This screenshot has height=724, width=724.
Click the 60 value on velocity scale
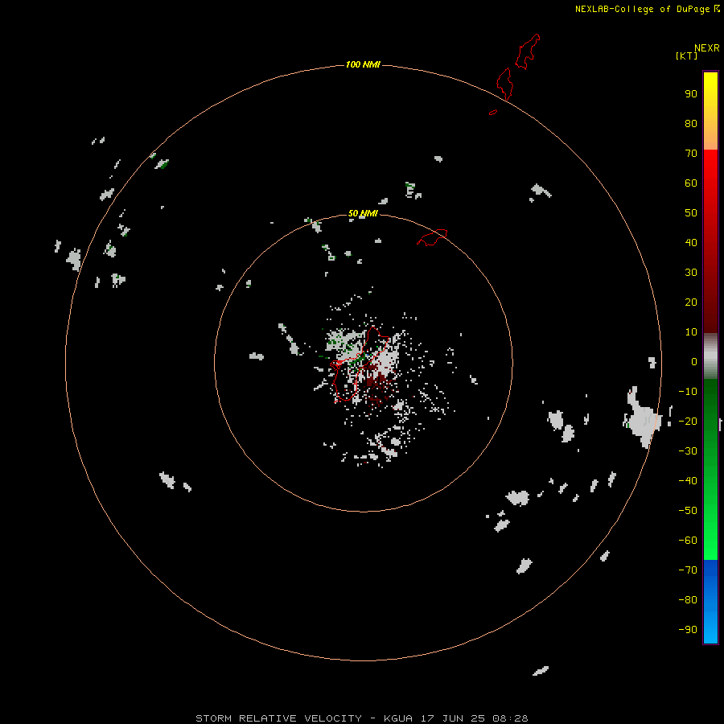tap(691, 183)
